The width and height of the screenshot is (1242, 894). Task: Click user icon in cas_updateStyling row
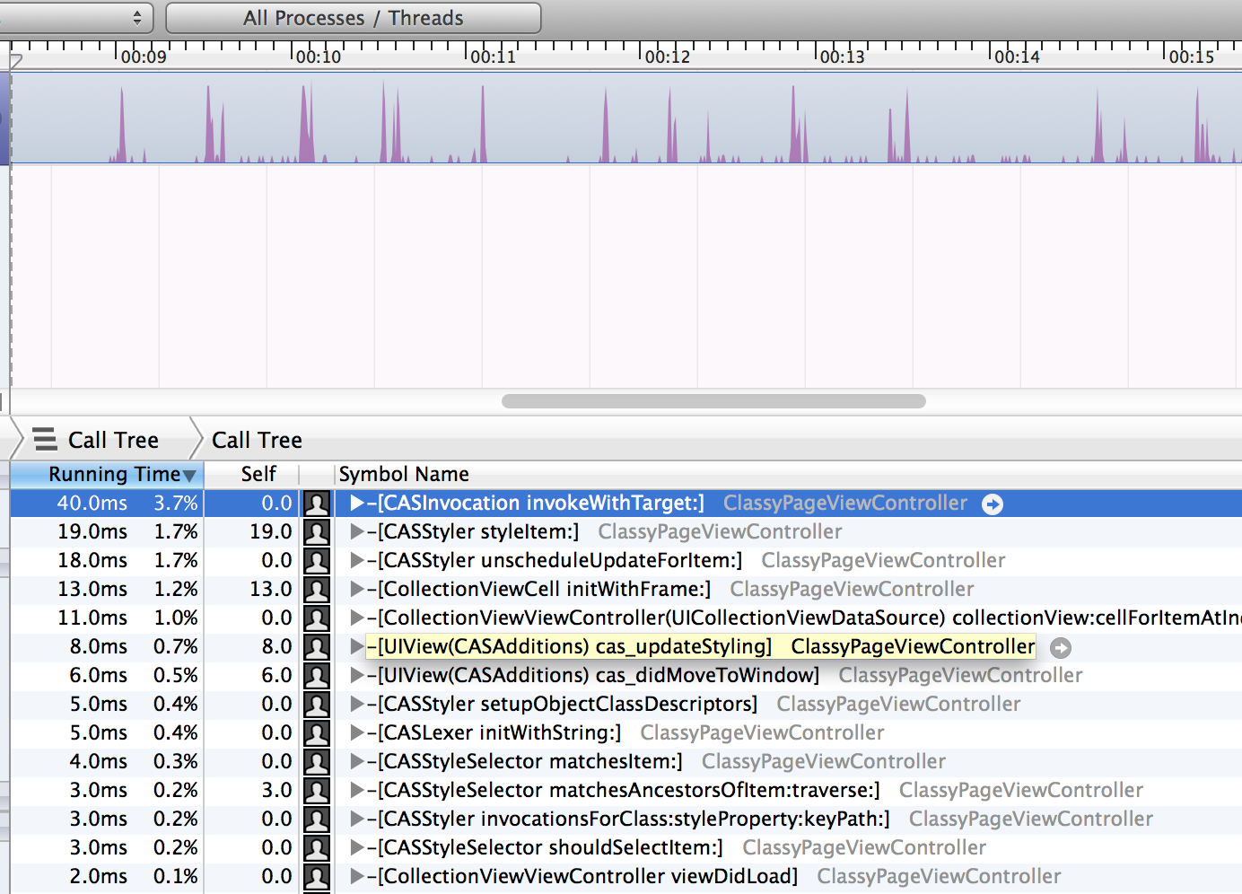(x=317, y=647)
